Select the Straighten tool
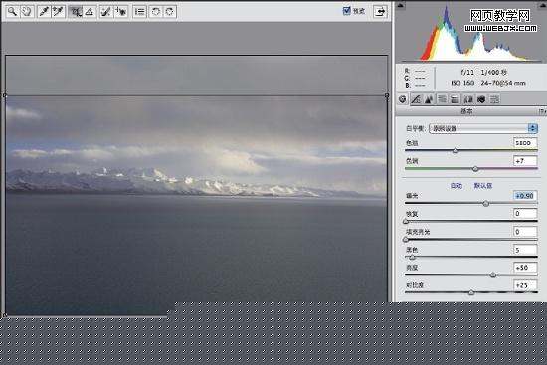The image size is (547, 365). coord(90,12)
